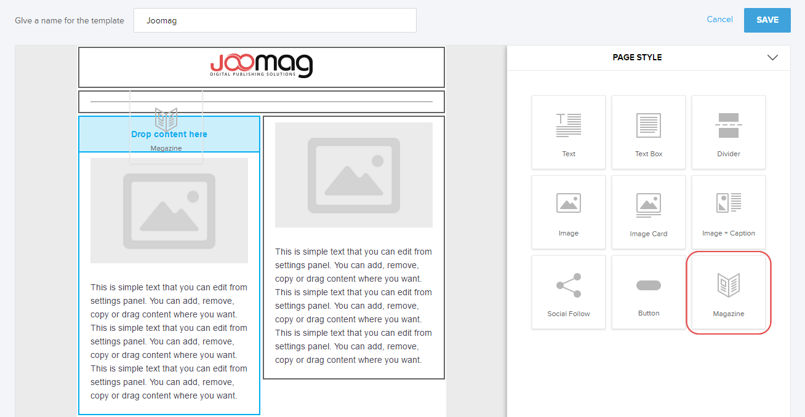The height and width of the screenshot is (417, 805).
Task: Click the right column image placeholder
Action: tap(353, 175)
